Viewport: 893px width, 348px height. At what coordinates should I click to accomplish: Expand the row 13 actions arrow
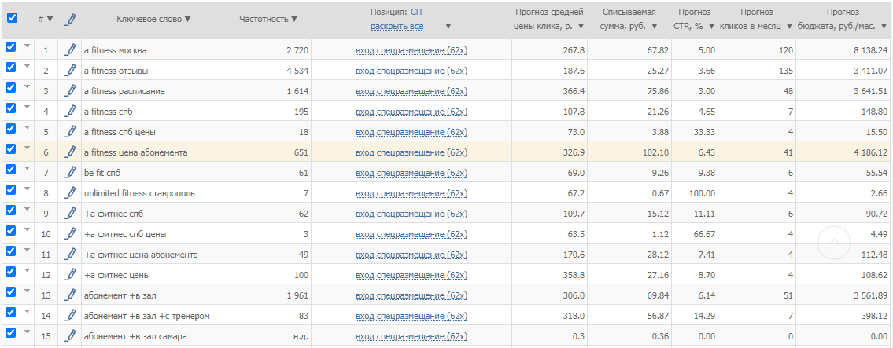click(26, 291)
